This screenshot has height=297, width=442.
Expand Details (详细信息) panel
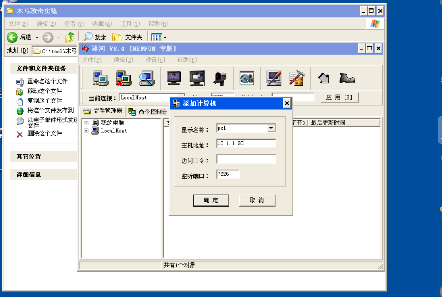click(x=44, y=175)
